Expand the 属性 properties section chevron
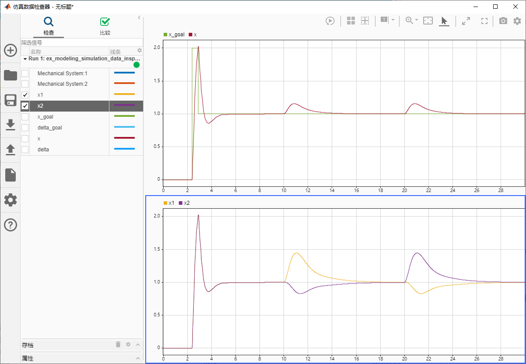The image size is (526, 364). point(138,358)
